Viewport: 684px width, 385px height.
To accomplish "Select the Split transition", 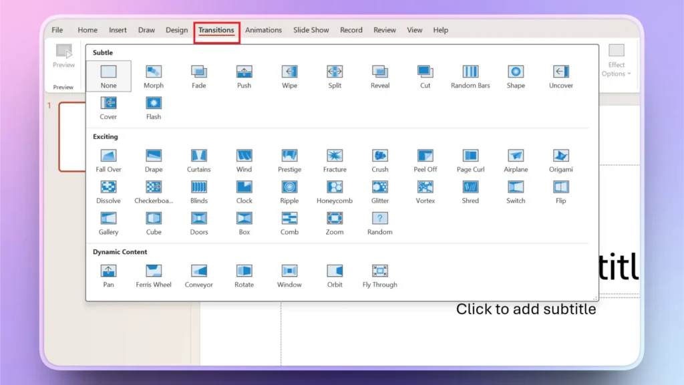I will (x=335, y=76).
